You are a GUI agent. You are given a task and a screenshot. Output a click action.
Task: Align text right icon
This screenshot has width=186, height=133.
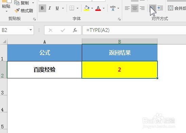(x=142, y=8)
